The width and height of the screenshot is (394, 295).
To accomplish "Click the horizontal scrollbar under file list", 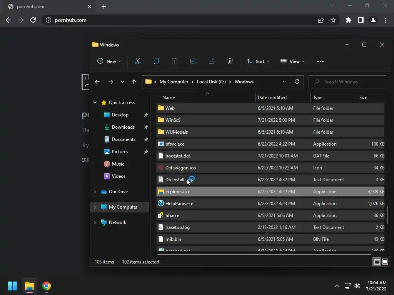I will point(264,254).
